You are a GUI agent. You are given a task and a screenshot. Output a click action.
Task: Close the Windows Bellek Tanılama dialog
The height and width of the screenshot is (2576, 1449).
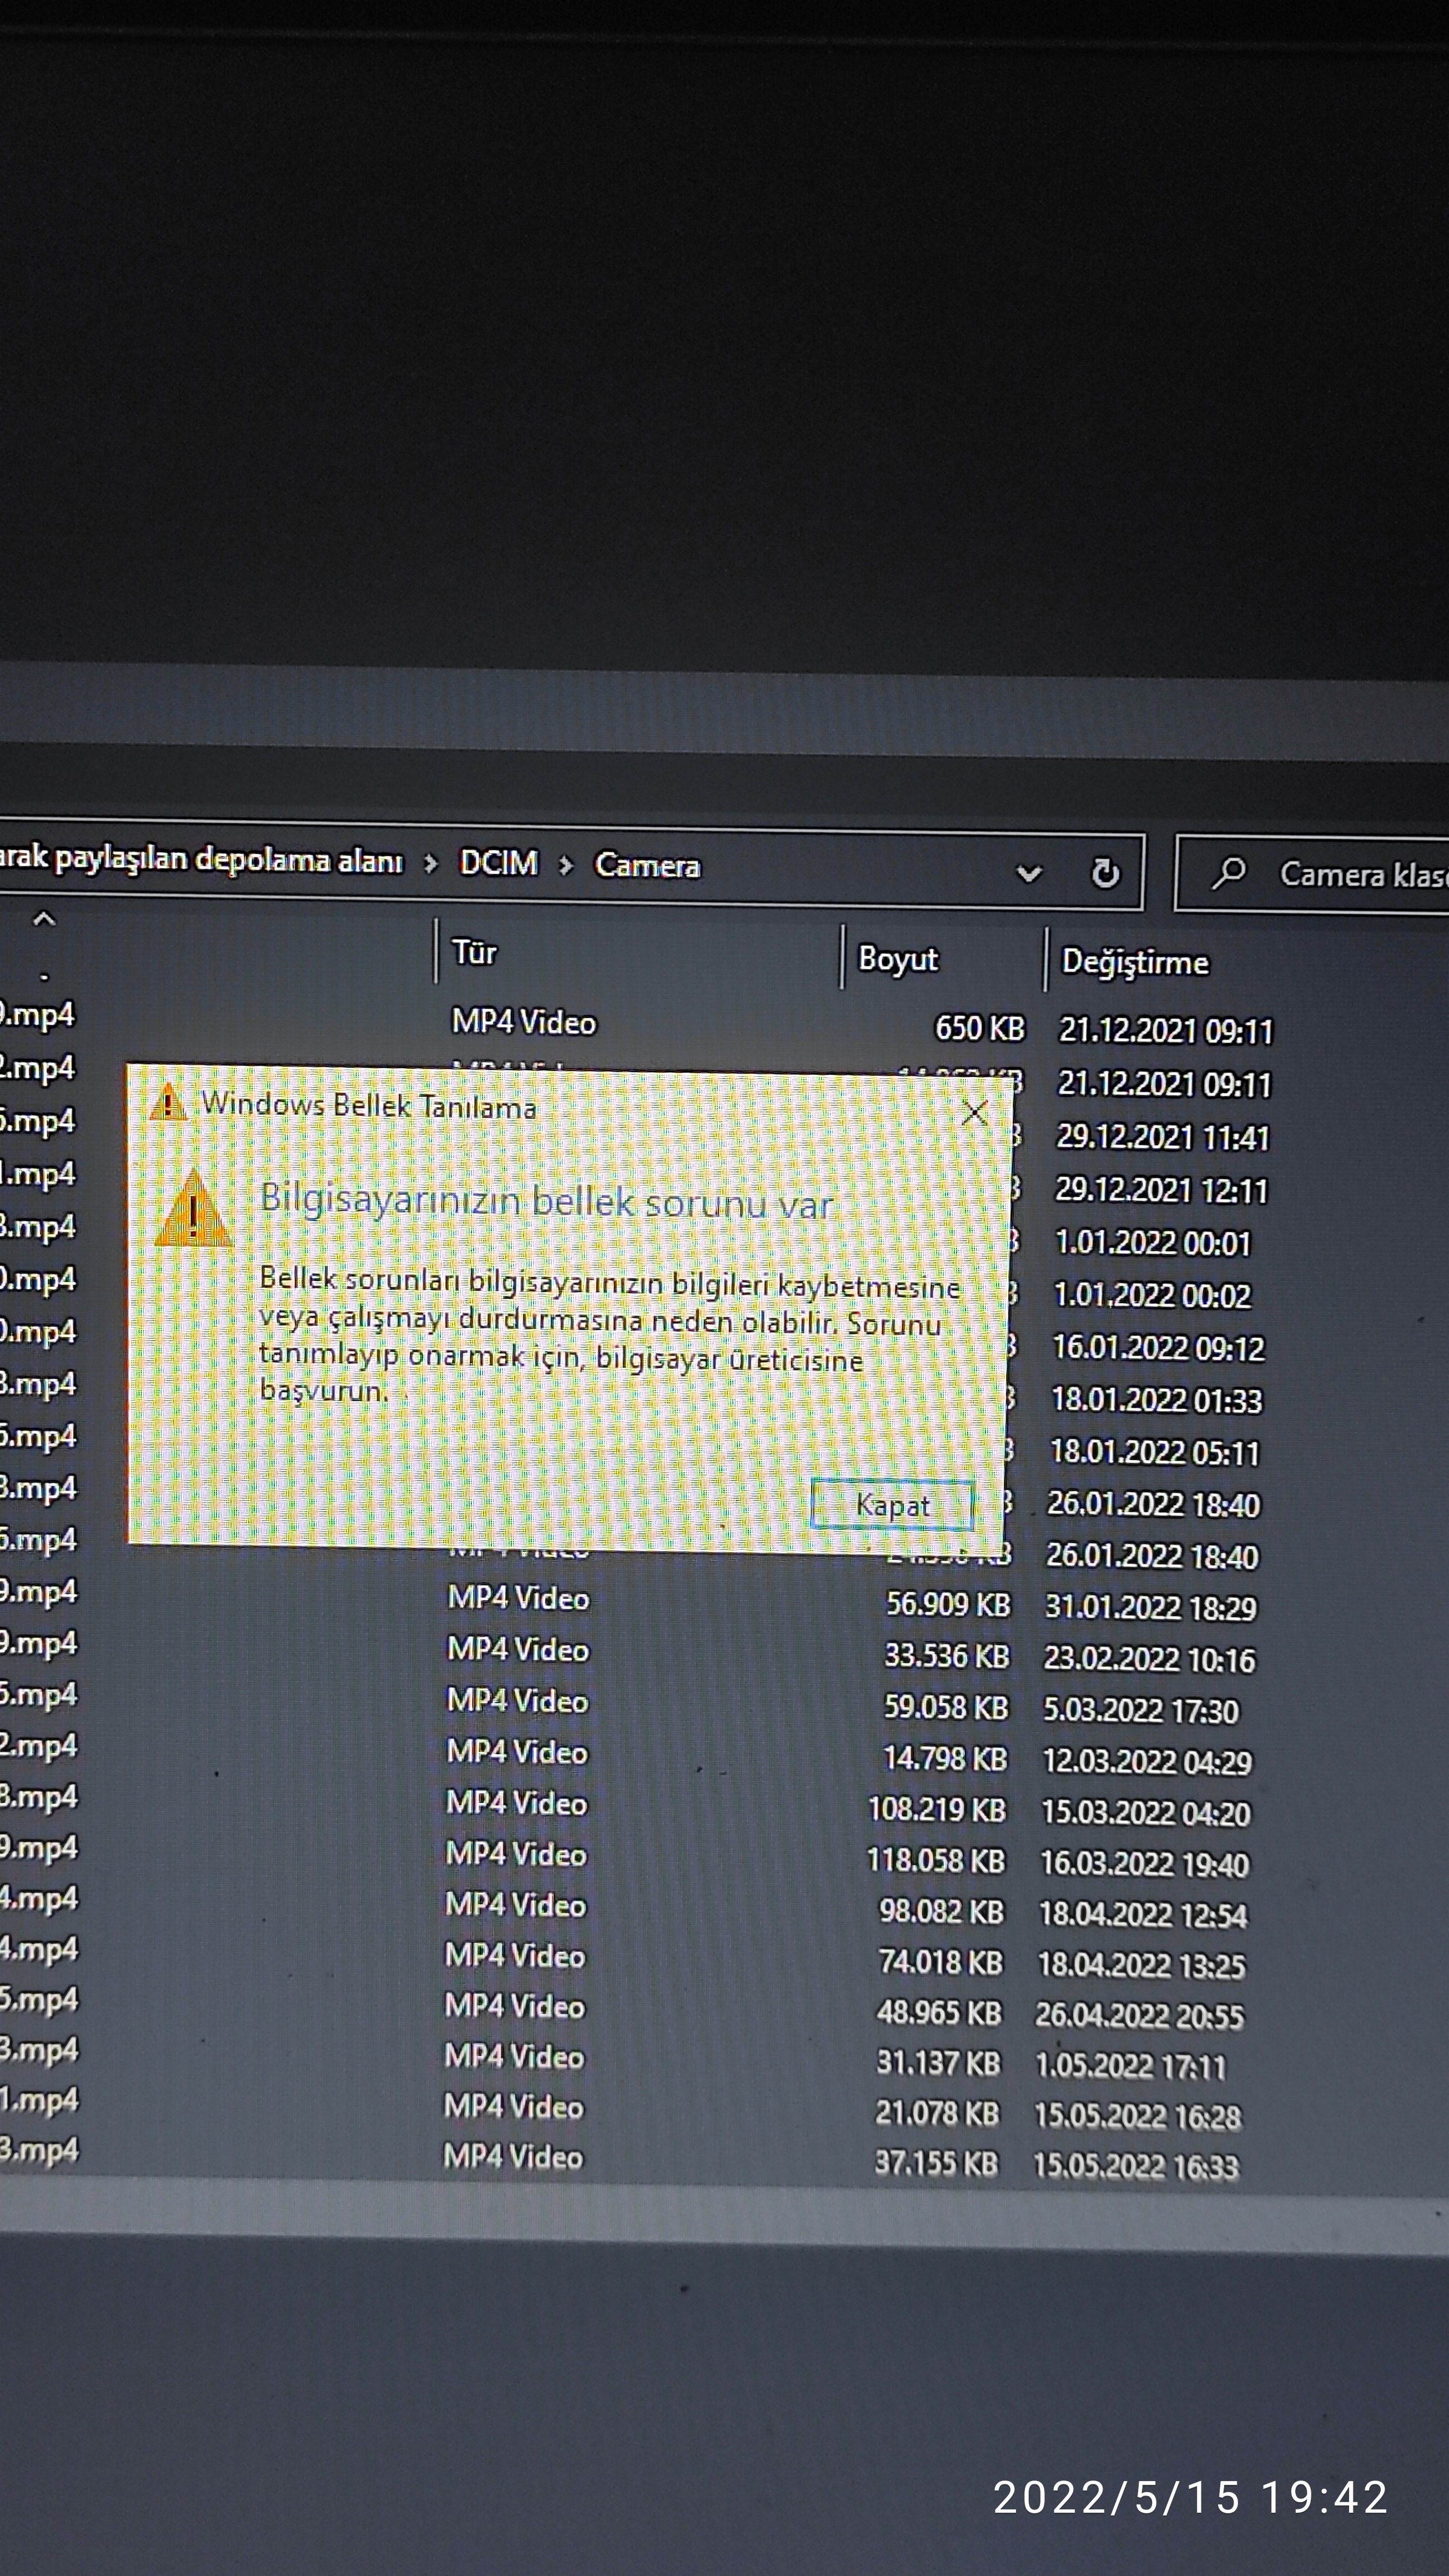pos(974,1113)
